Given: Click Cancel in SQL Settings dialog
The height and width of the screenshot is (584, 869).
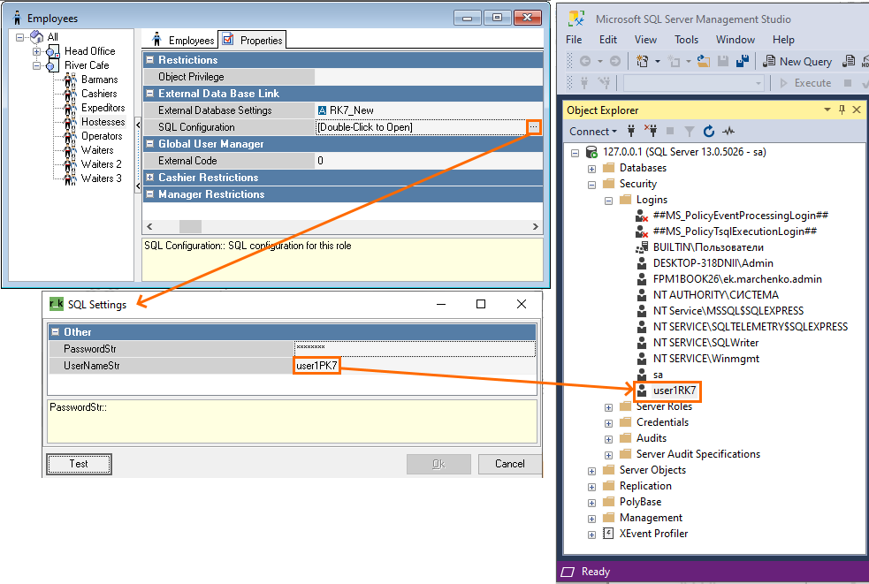Looking at the screenshot, I should click(510, 464).
